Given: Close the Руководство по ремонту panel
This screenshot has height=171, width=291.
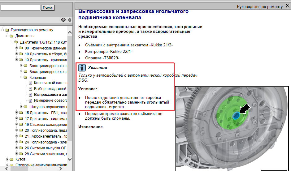Looking at the screenshot, I should point(288,6).
